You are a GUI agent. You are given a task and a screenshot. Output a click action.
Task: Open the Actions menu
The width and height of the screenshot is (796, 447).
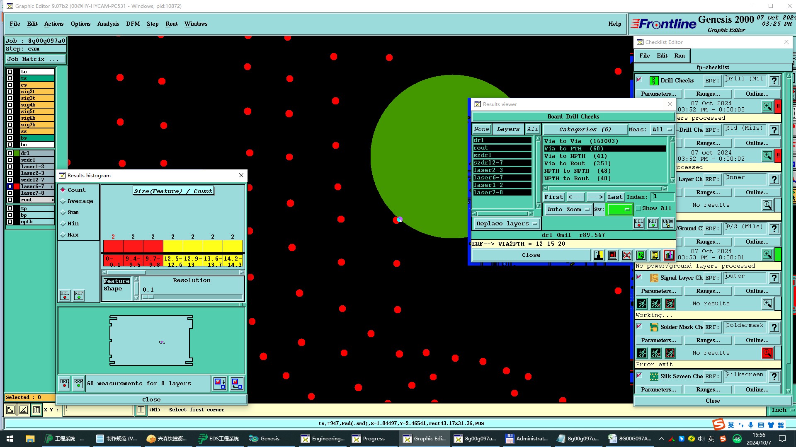tap(54, 24)
